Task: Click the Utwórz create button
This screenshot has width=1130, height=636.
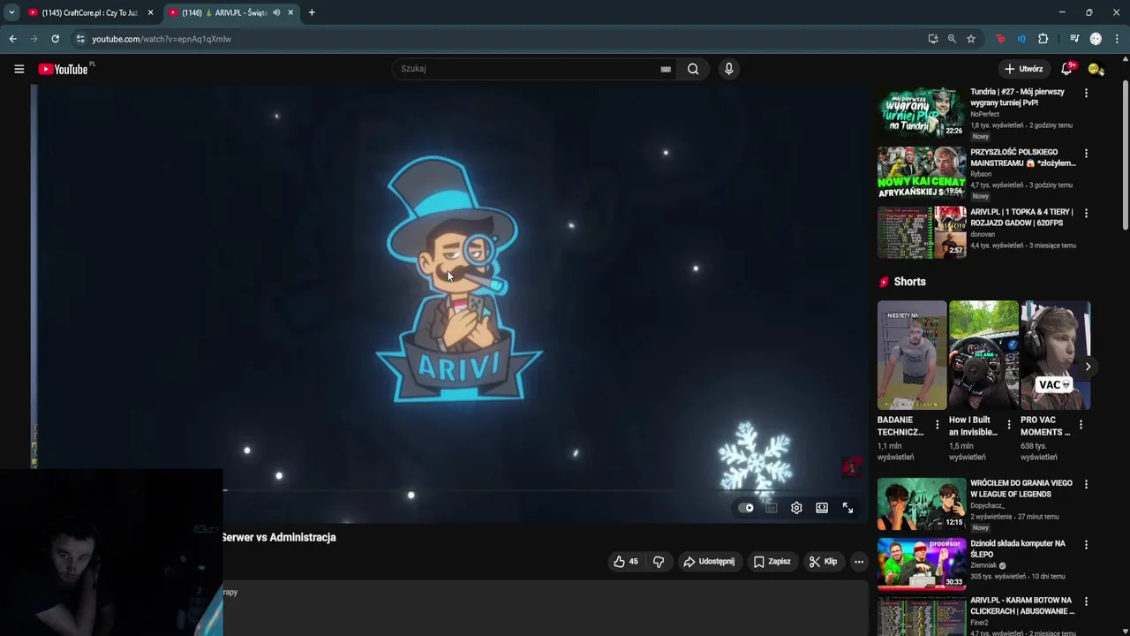Action: (x=1023, y=69)
